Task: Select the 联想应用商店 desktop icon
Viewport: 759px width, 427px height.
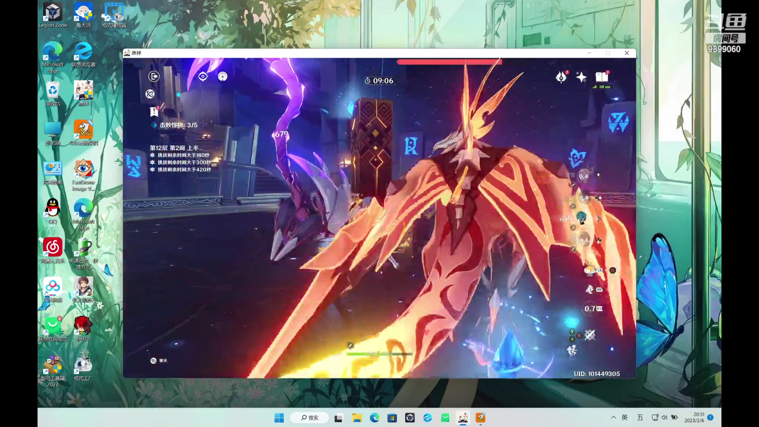Action: [53, 329]
